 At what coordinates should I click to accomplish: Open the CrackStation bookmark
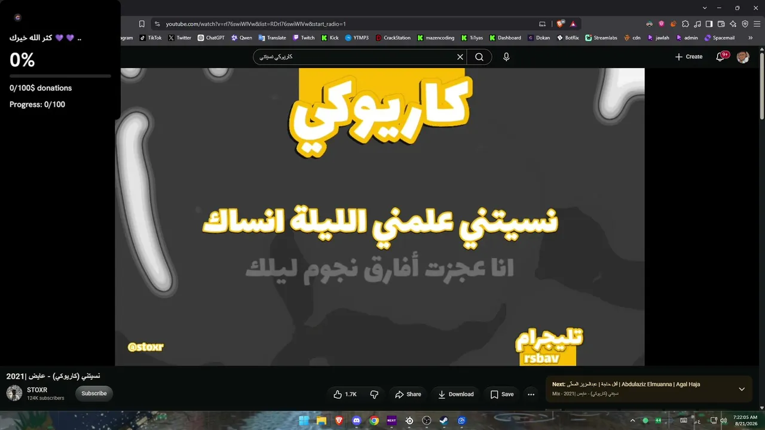[x=393, y=38]
